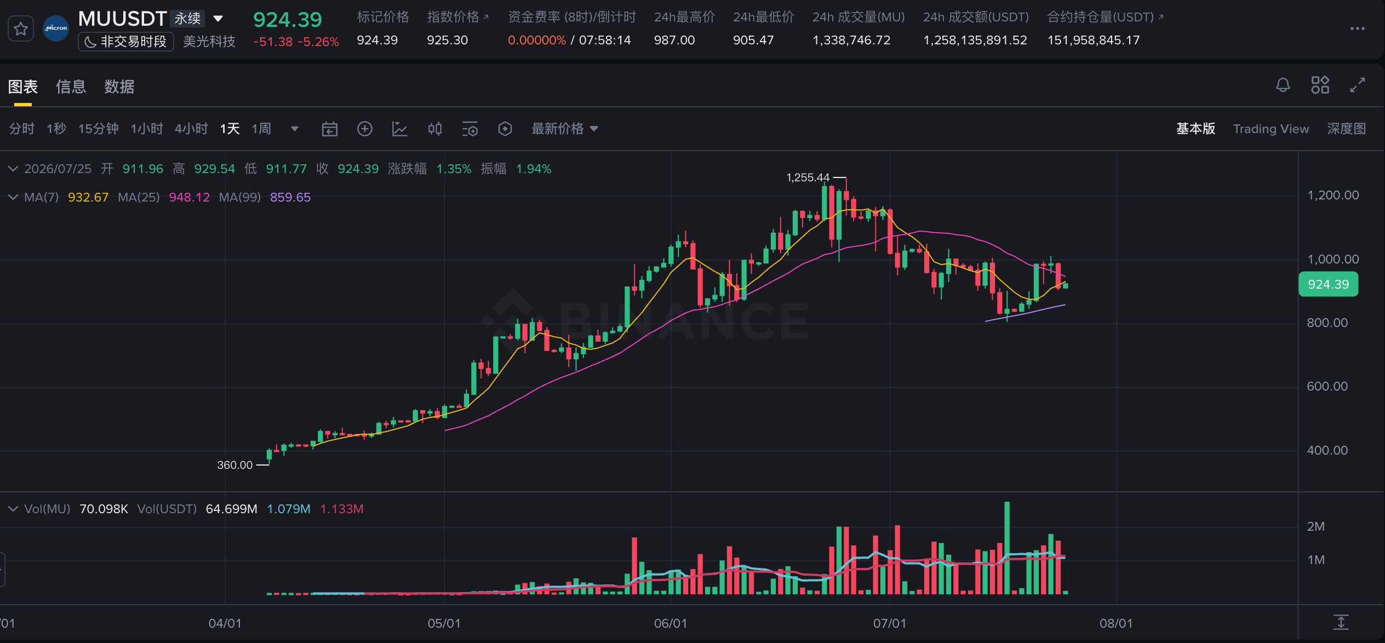Screen dimensions: 1385x643
Task: Open price alert bell icon
Action: (x=1283, y=85)
